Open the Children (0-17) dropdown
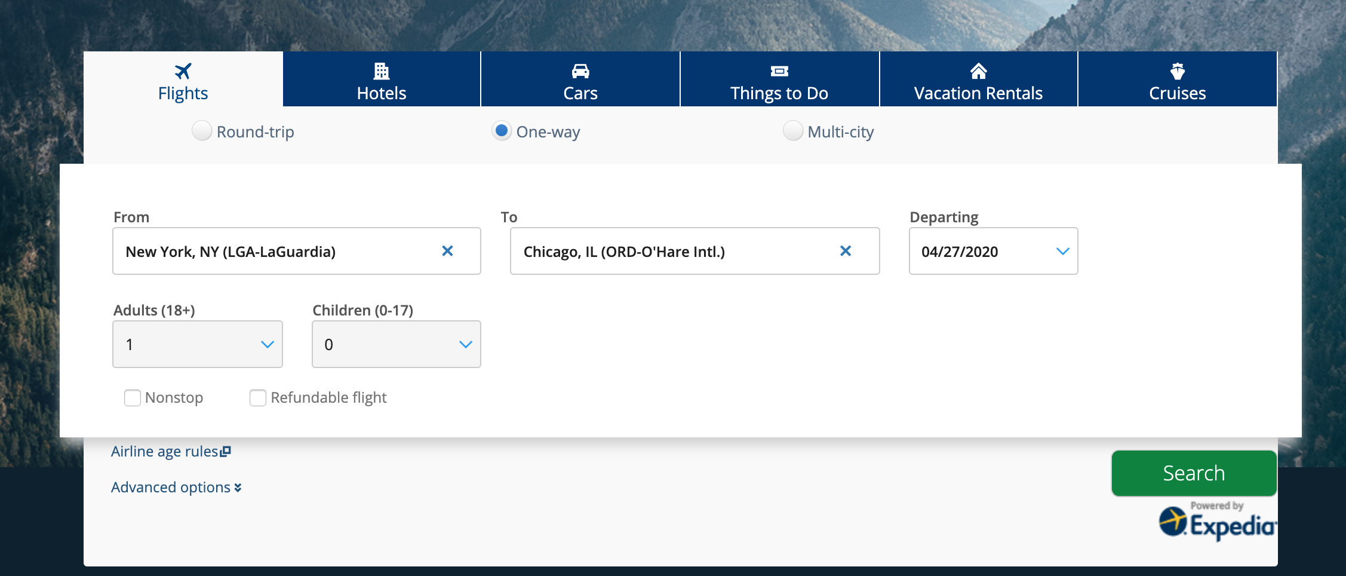1346x576 pixels. click(397, 344)
